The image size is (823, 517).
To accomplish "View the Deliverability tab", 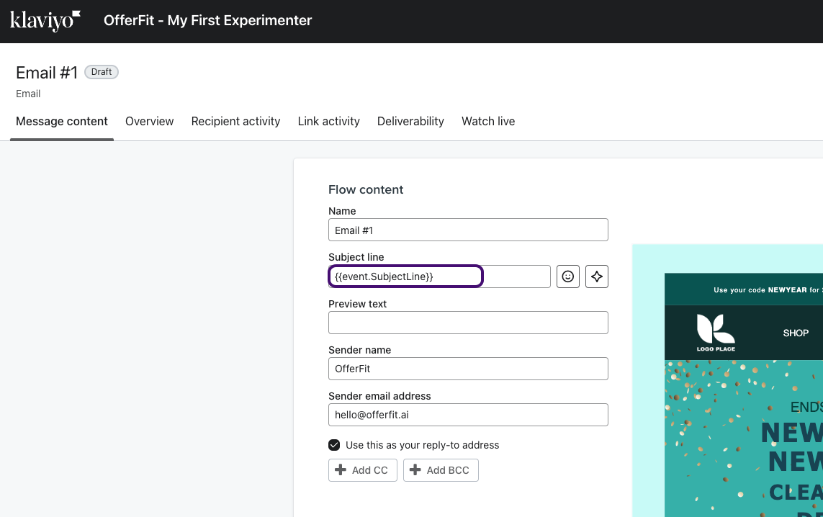I will coord(410,121).
